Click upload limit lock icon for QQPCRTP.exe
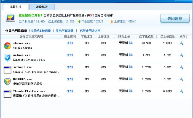Image resolution: width=193 pixels, height=118 pixels. [131, 79]
